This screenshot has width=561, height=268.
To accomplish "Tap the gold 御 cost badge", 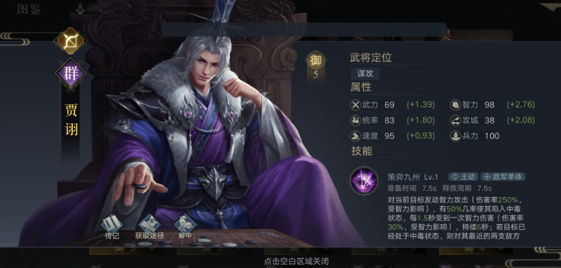I will point(315,61).
